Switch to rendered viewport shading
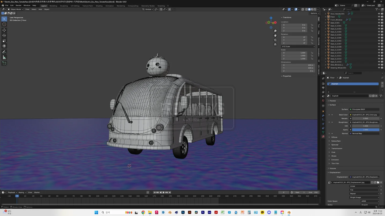Viewport: 385px width, 216px height. click(315, 9)
